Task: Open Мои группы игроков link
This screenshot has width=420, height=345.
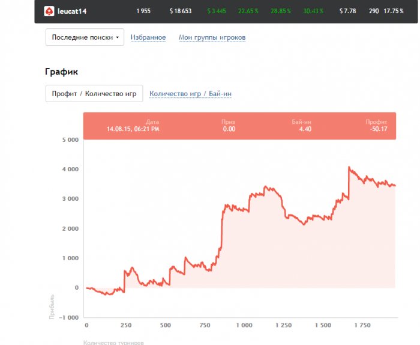Action: [212, 37]
